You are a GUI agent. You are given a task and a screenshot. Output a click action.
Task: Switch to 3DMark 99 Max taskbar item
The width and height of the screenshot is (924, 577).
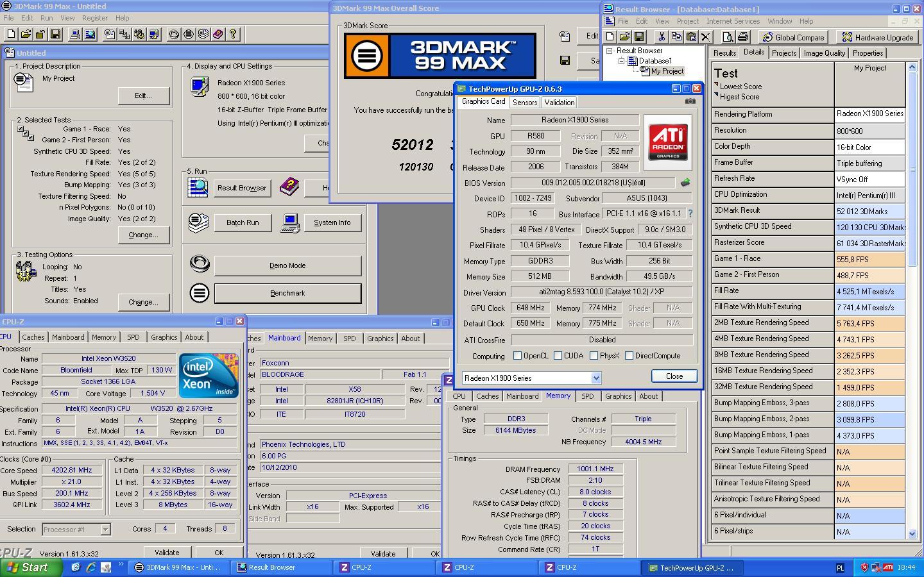click(178, 567)
